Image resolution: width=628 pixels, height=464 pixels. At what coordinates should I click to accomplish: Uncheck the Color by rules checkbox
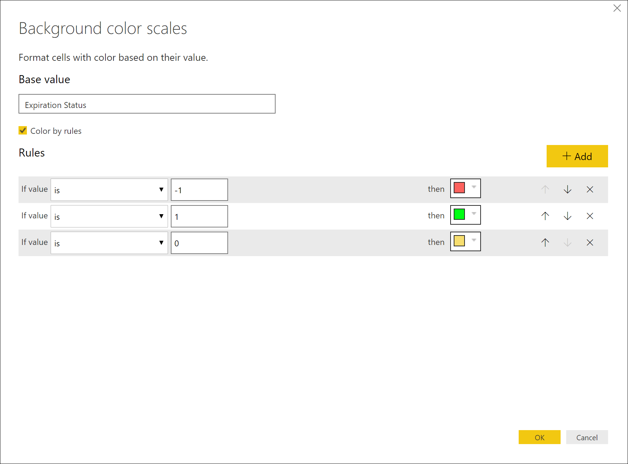pos(23,131)
